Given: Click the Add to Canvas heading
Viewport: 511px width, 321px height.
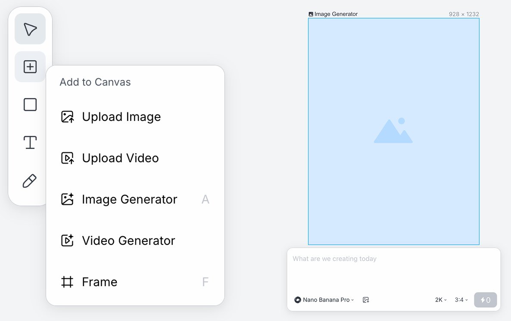Looking at the screenshot, I should pyautogui.click(x=95, y=82).
